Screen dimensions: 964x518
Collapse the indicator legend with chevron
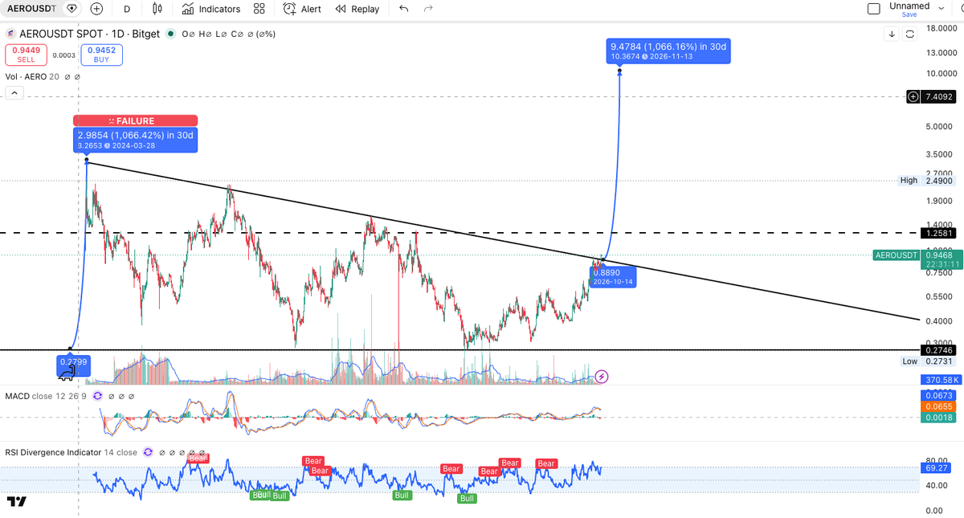click(x=13, y=93)
